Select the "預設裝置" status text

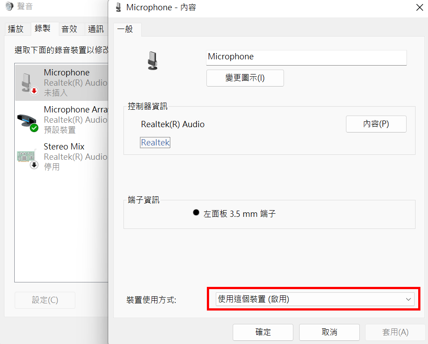[60, 130]
